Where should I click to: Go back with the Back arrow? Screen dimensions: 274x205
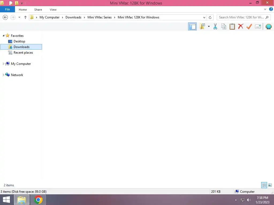coord(5,17)
